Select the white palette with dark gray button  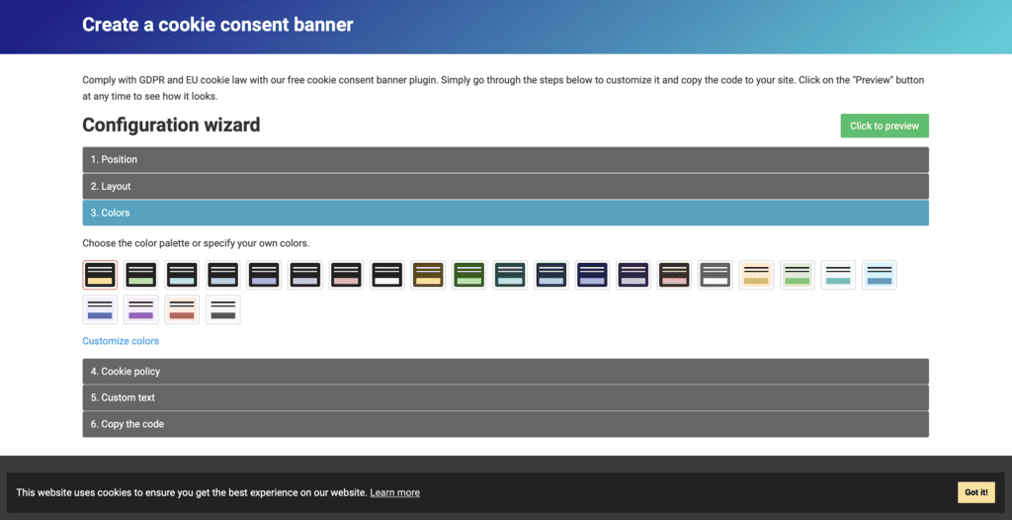tap(223, 309)
